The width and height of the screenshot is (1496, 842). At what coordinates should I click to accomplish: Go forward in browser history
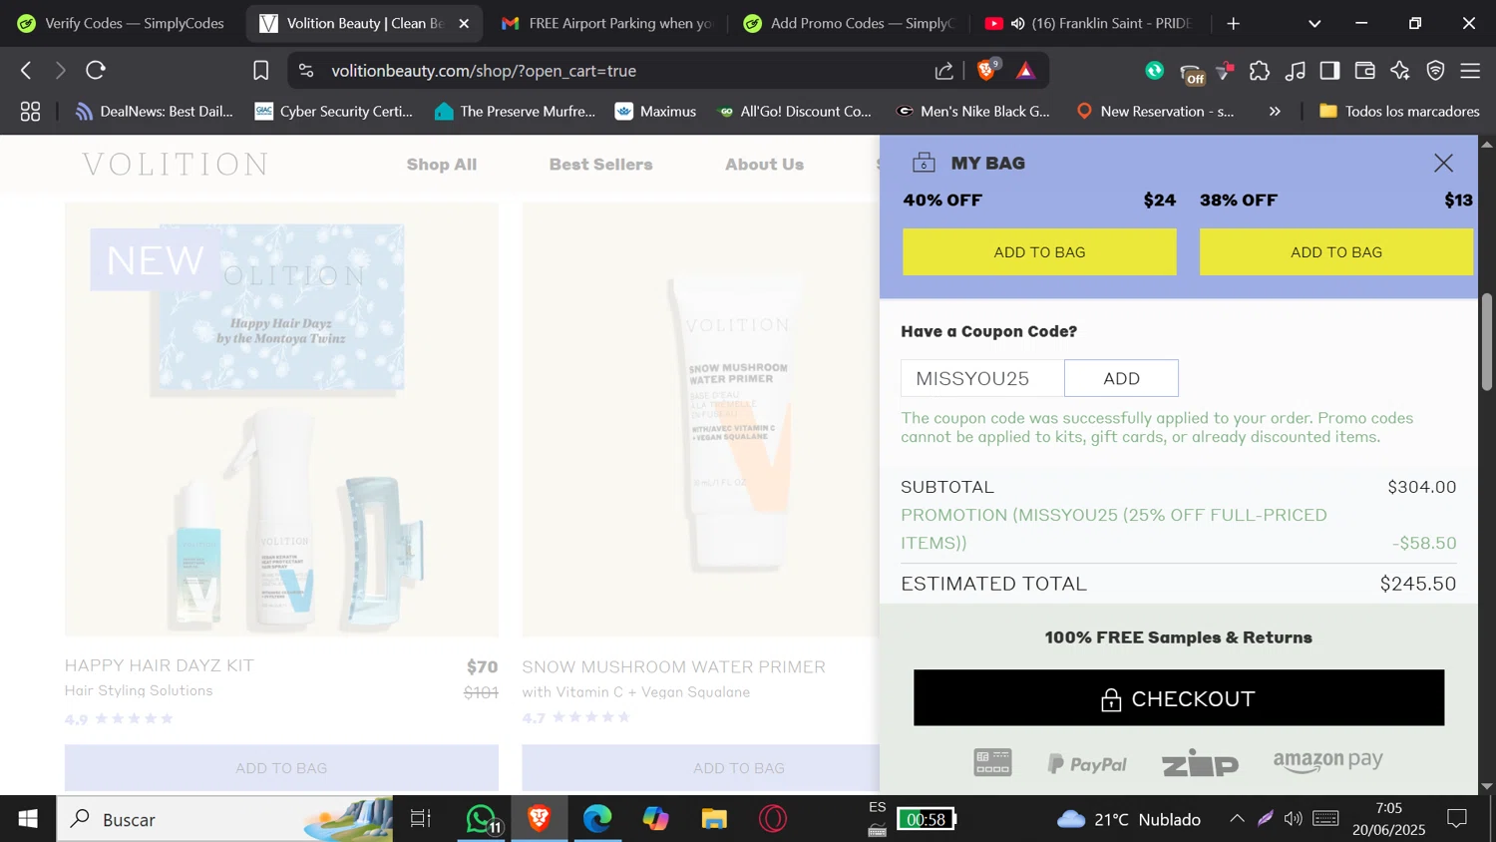(60, 71)
